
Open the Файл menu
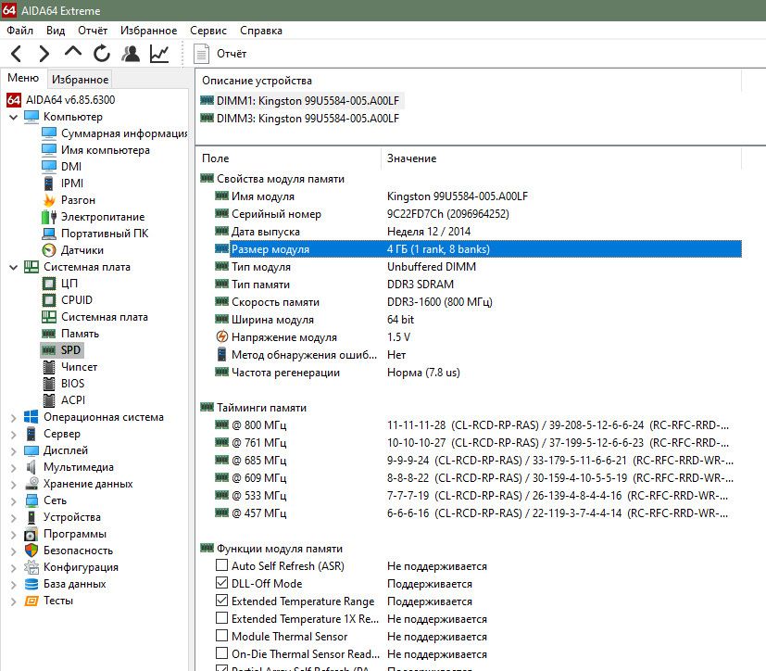pos(20,31)
